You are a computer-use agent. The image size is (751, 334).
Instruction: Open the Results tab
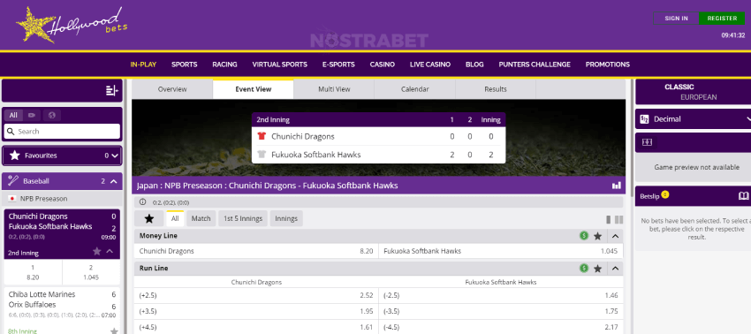point(496,89)
